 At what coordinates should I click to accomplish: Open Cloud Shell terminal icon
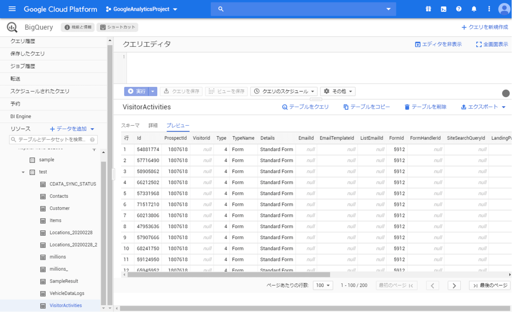444,9
